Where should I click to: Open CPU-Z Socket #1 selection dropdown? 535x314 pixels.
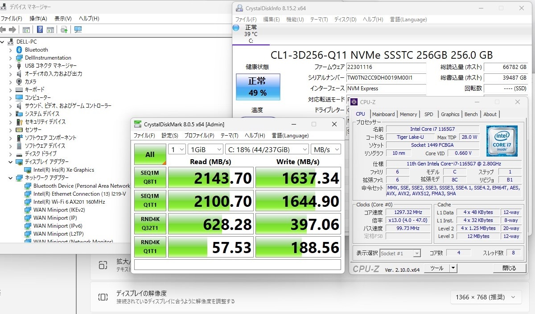click(x=400, y=253)
